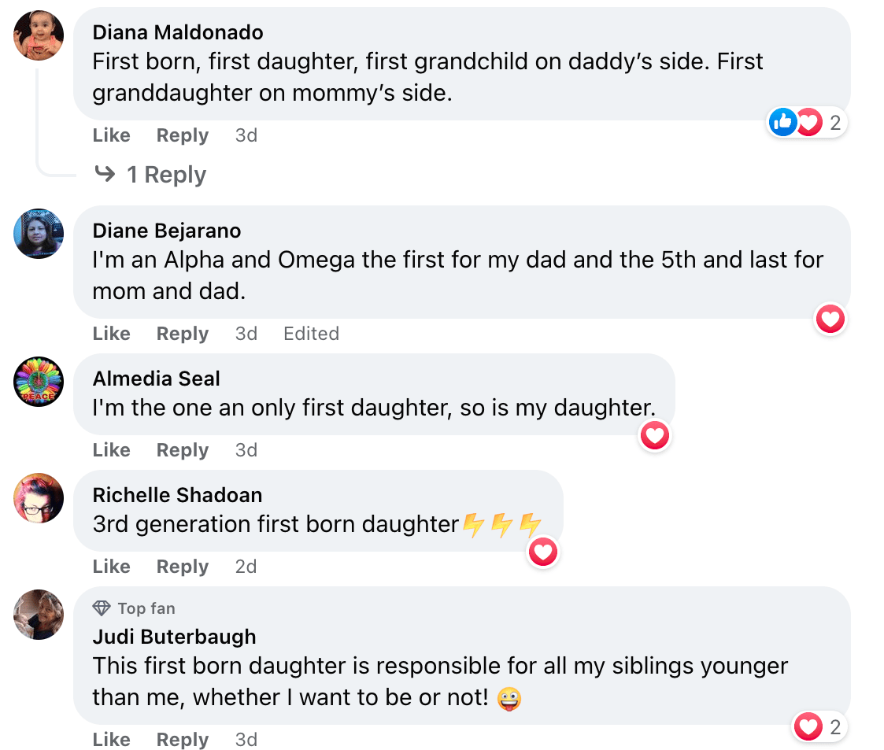884x750 pixels.
Task: Open Almedia Seal's peace flower avatar
Action: [39, 382]
